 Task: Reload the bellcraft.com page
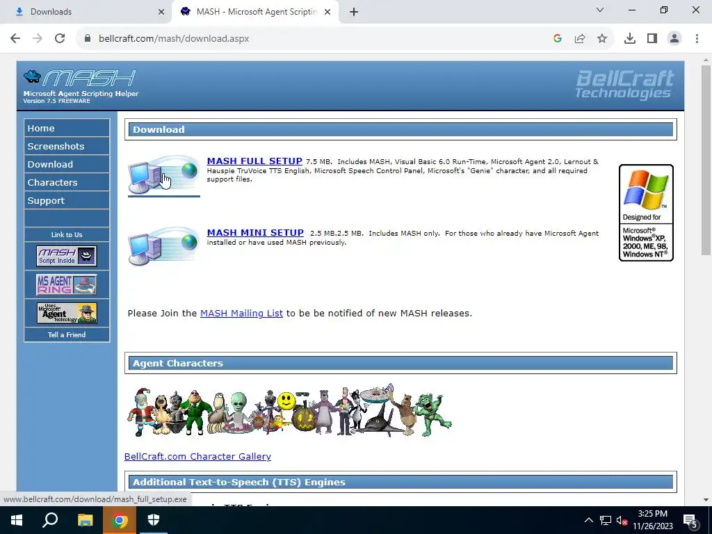(60, 39)
